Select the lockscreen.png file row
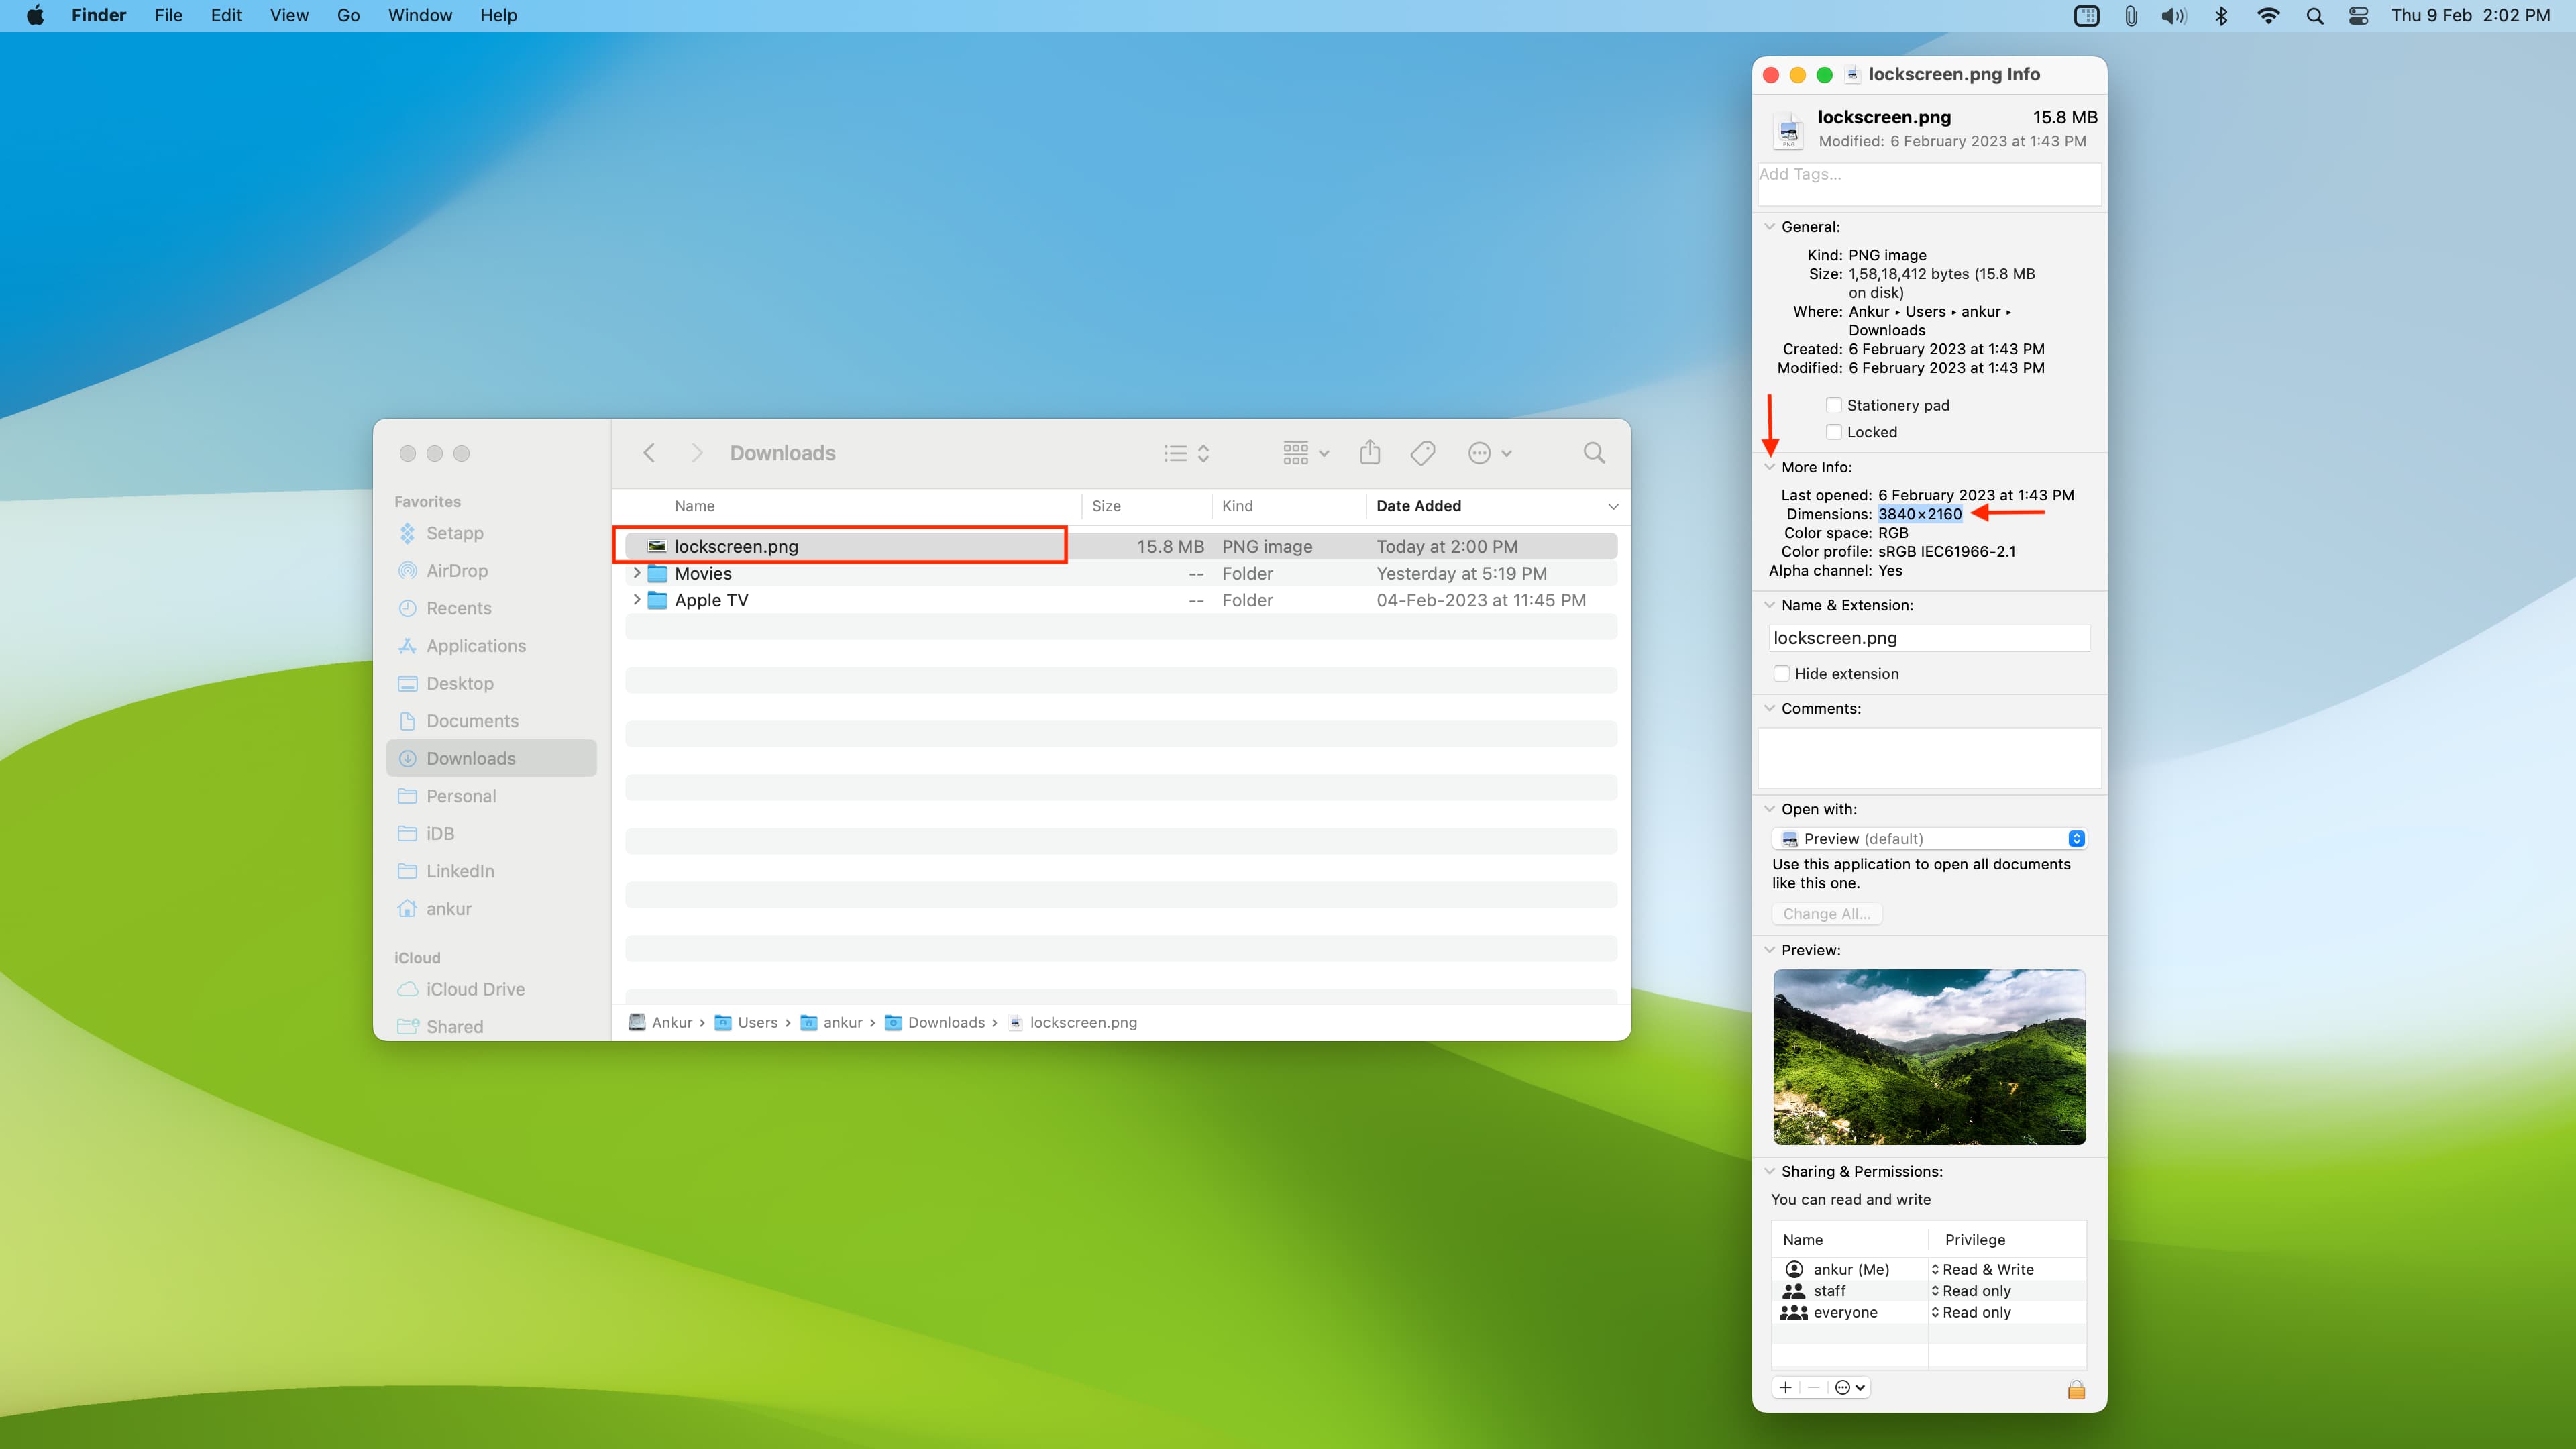This screenshot has height=1449, width=2576. (1120, 546)
